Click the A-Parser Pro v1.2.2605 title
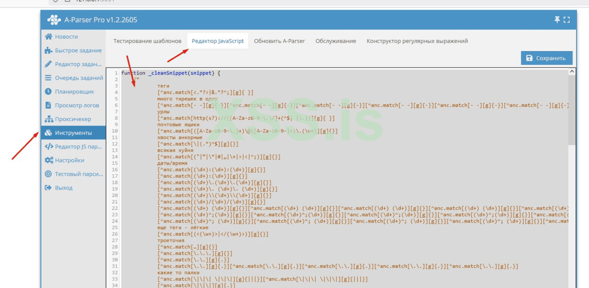Viewport: 589px width, 288px height. click(100, 20)
